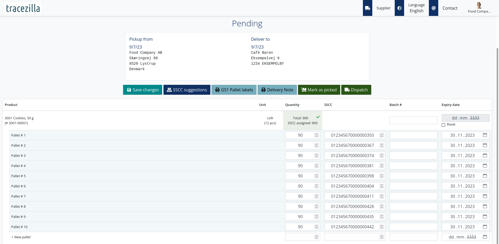Click the pallet icon in SSCC suggestions
Screen dimensions: 499x244
click(169, 90)
